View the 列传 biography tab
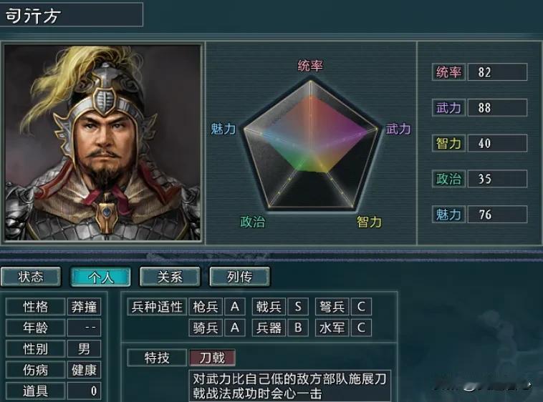Screen dimensions: 543x402 coord(240,277)
